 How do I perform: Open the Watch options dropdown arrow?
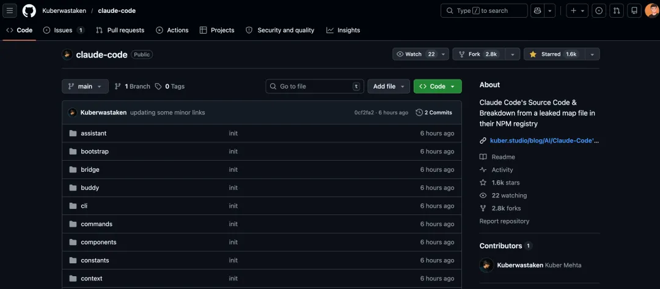444,54
